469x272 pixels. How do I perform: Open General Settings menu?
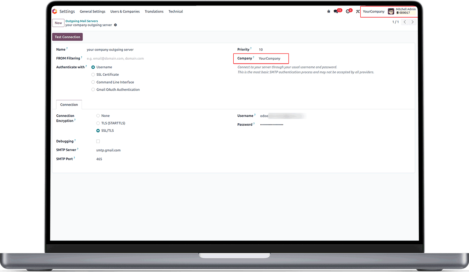(93, 12)
